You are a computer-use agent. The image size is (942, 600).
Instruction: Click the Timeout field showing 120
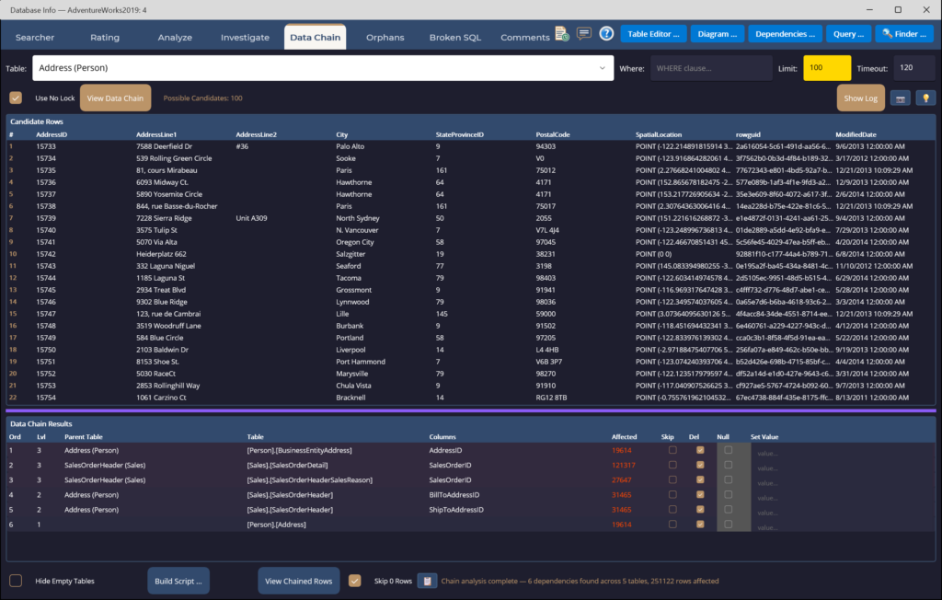pyautogui.click(x=913, y=68)
